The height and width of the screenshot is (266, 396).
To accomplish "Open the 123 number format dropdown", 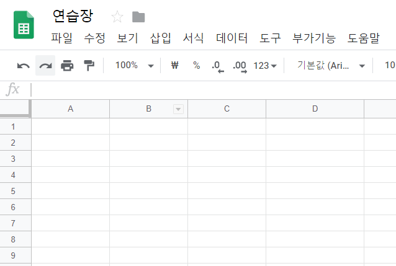I will coord(265,66).
